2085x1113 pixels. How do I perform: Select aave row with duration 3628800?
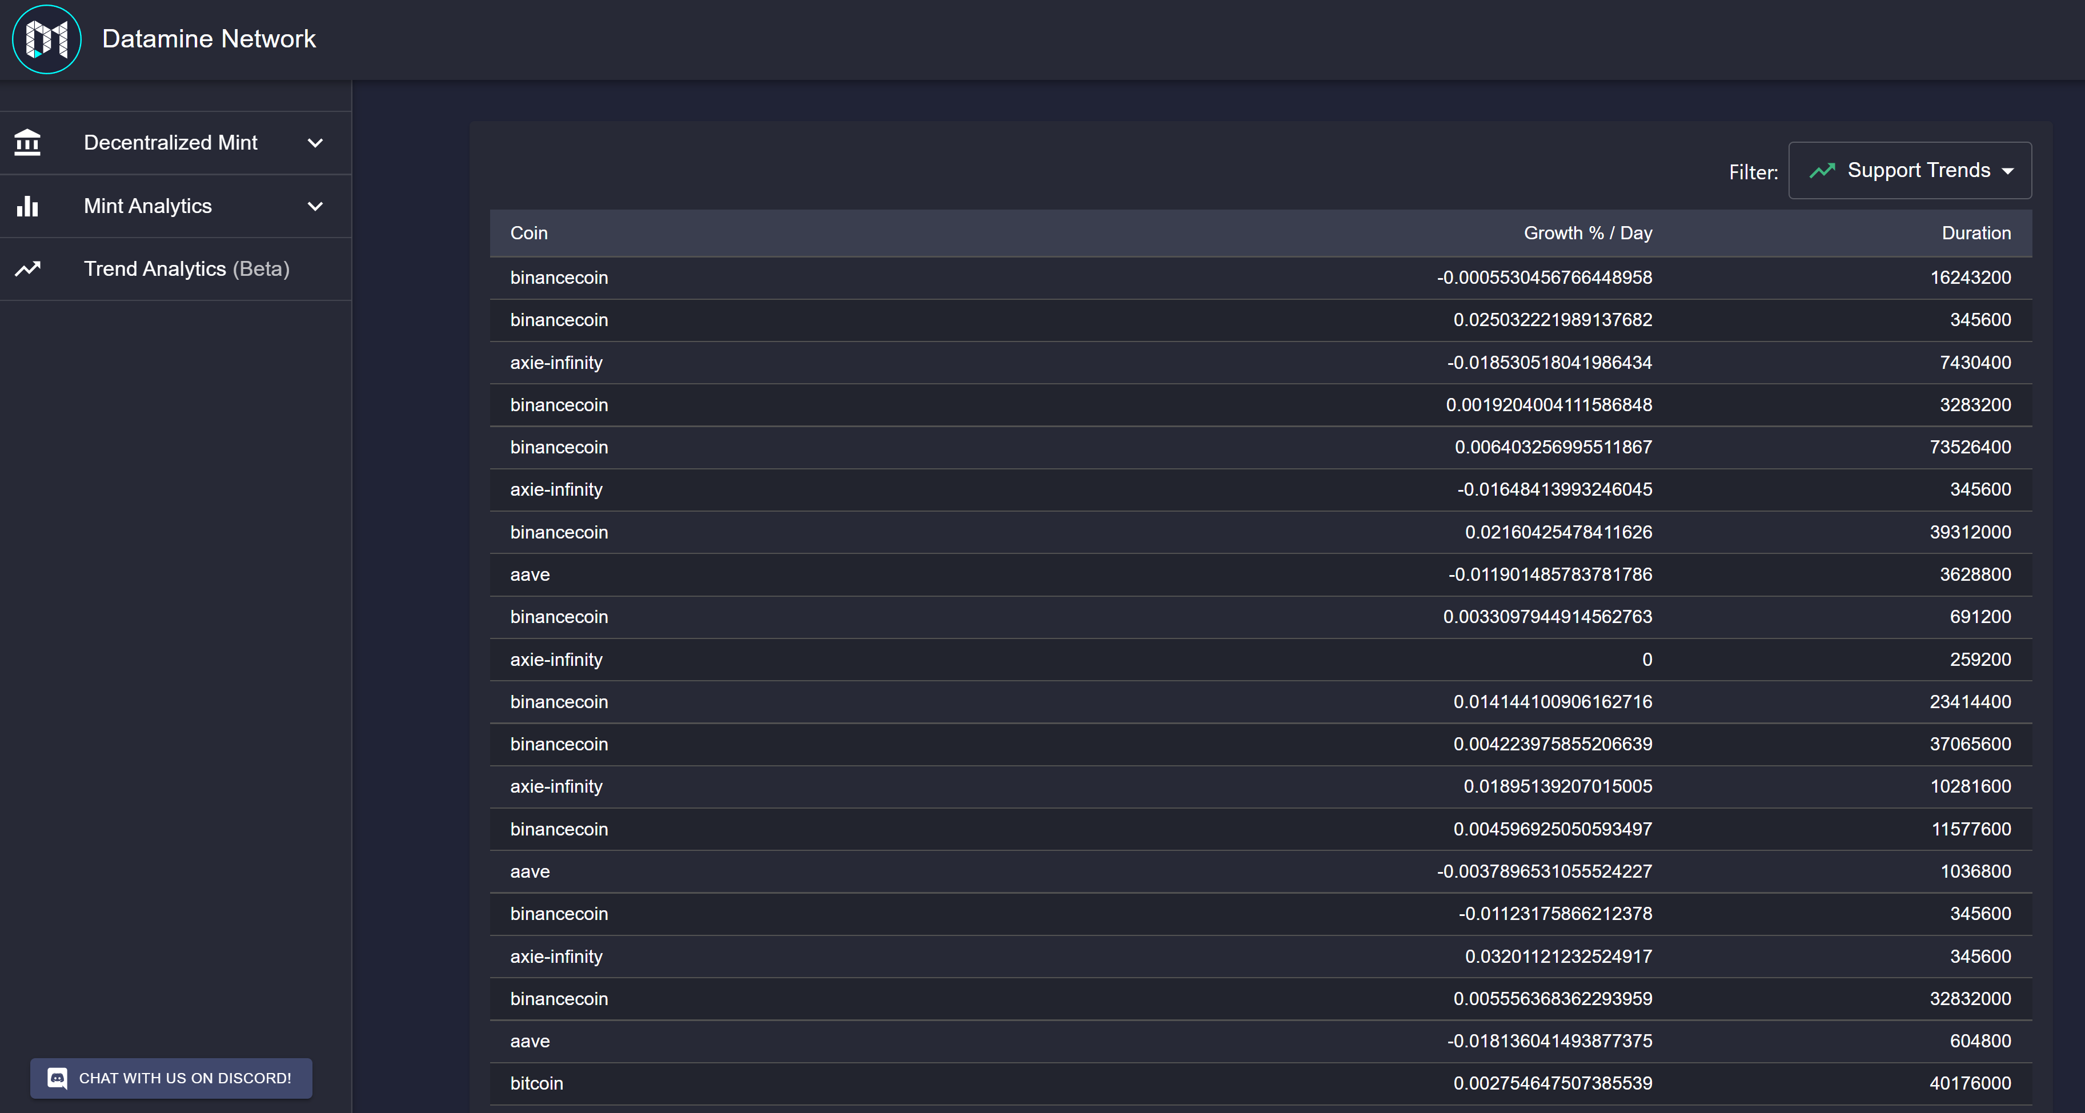click(x=1260, y=574)
